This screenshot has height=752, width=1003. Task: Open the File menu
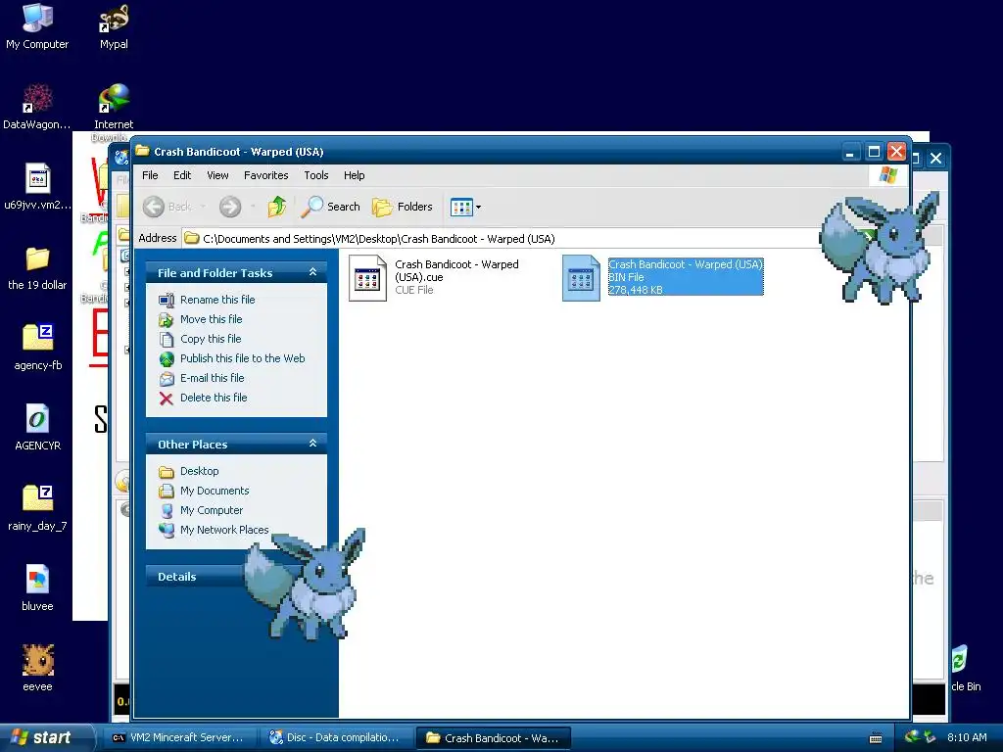(x=150, y=175)
